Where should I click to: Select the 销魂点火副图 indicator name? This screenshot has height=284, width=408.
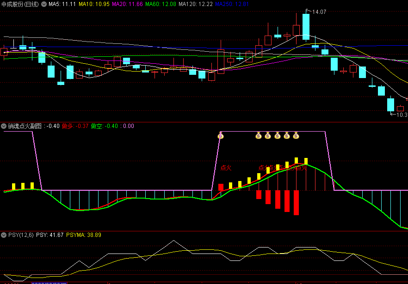pos(25,126)
